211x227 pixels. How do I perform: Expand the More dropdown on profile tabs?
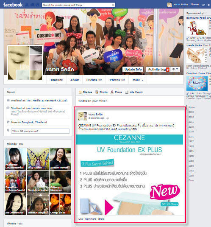pos(138,80)
